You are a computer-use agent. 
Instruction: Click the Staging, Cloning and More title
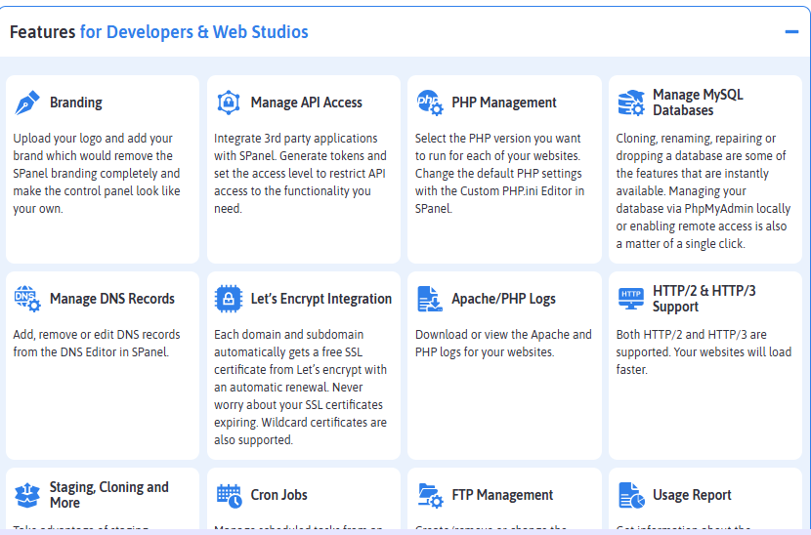coord(109,495)
